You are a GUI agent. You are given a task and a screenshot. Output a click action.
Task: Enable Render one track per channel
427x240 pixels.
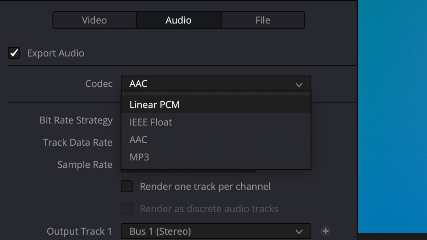tap(127, 186)
